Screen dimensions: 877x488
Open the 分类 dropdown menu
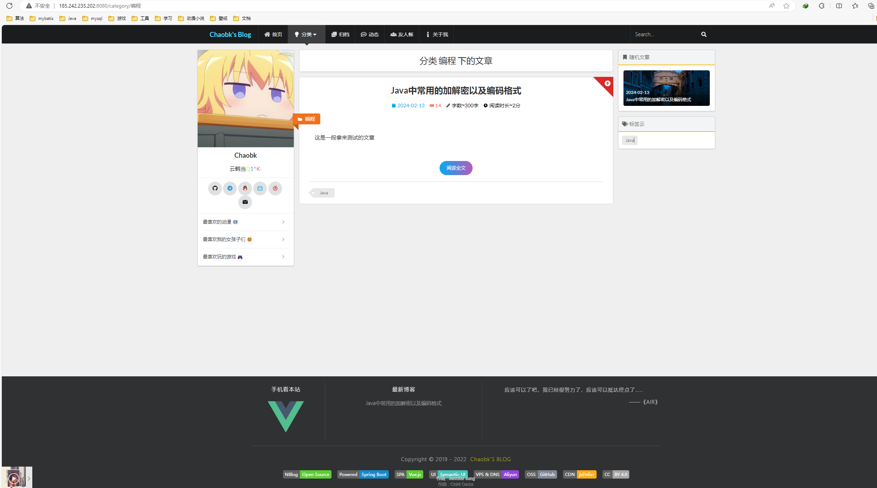pos(306,34)
